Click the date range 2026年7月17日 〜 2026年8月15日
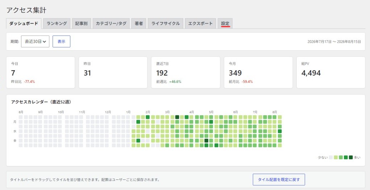Viewport: 370px width, 190px height. click(x=334, y=42)
